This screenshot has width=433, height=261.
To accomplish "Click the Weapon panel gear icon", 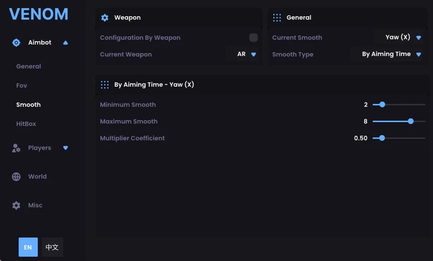I will (x=105, y=18).
